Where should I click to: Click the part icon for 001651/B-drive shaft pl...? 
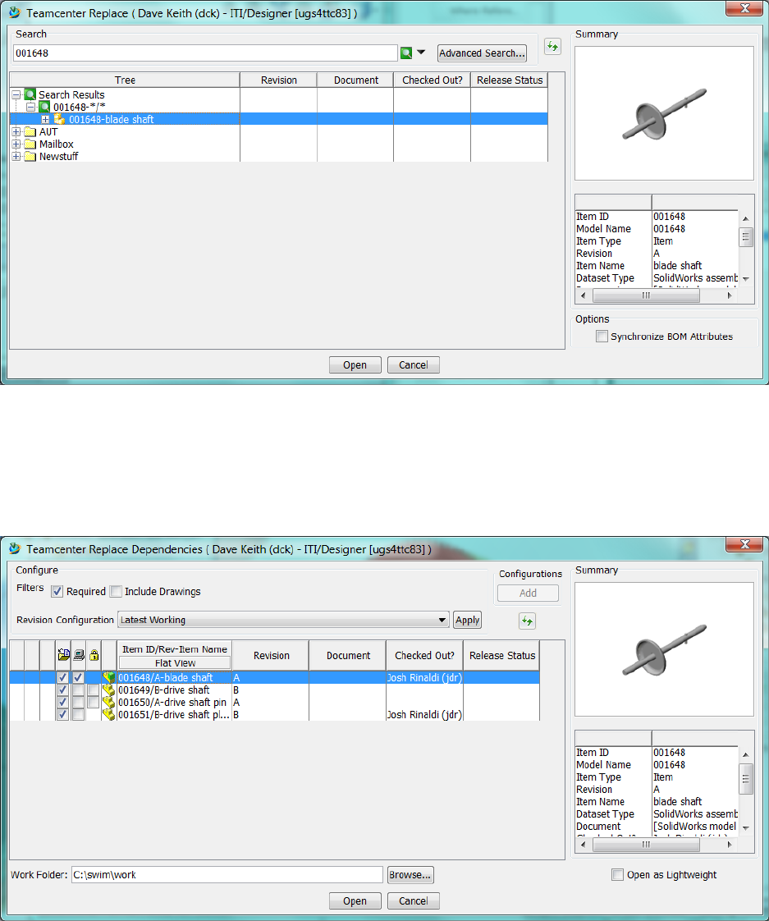click(108, 714)
